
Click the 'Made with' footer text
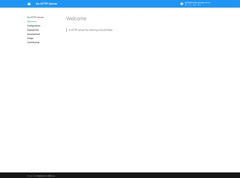[32, 176]
